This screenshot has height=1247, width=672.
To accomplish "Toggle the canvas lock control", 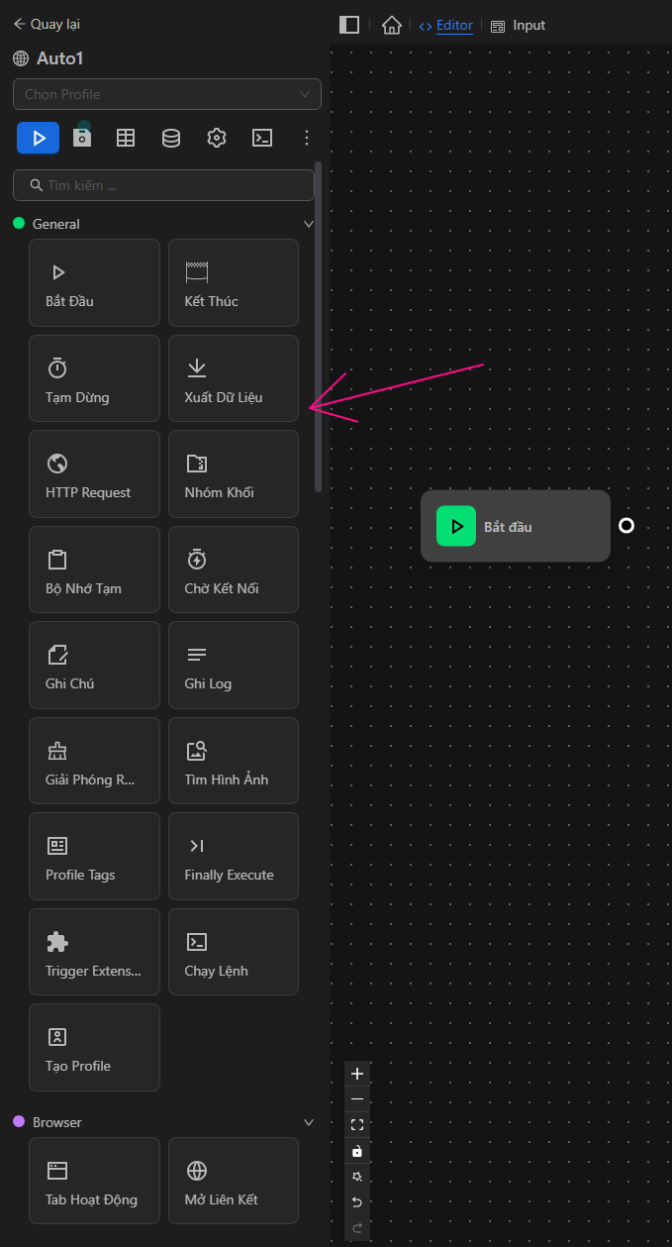I will click(x=357, y=1151).
